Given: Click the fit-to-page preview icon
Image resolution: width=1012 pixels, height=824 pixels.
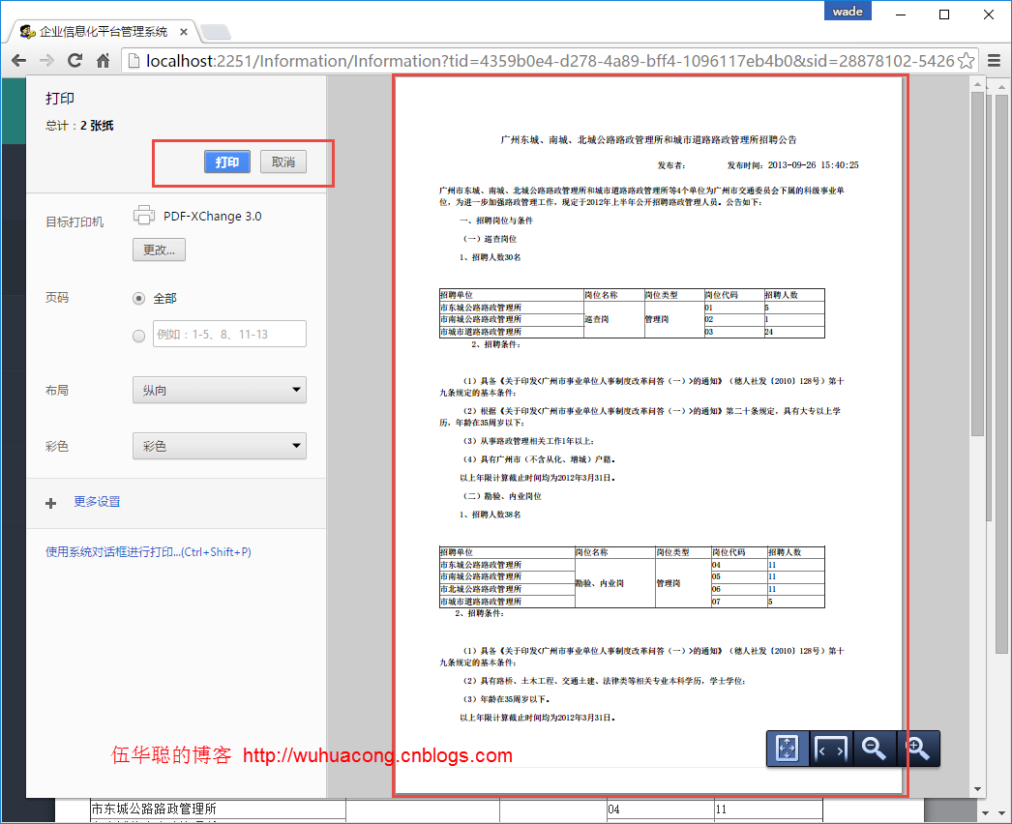Looking at the screenshot, I should pyautogui.click(x=788, y=749).
